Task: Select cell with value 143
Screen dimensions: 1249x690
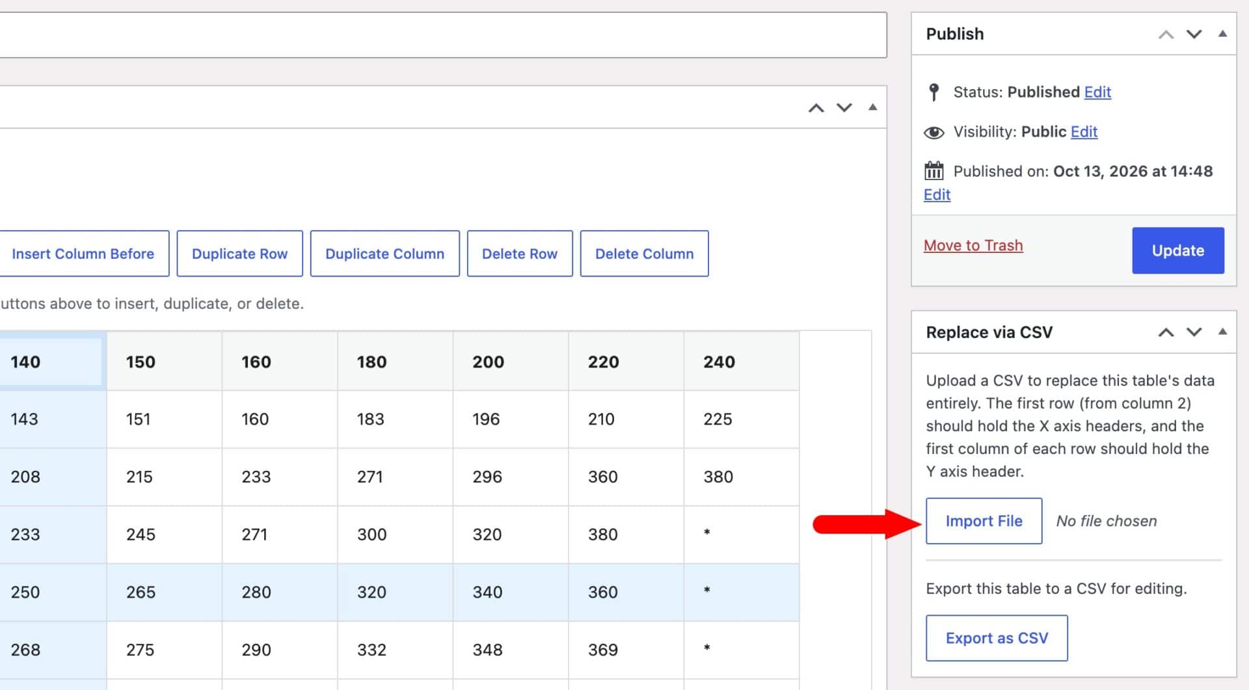Action: pos(52,419)
